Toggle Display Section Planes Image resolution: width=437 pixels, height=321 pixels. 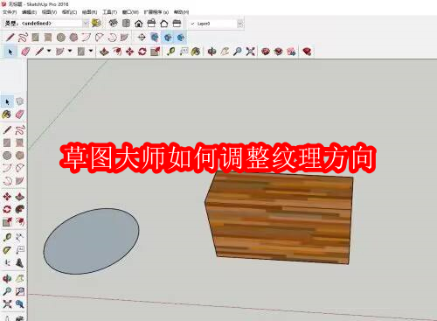click(x=155, y=38)
